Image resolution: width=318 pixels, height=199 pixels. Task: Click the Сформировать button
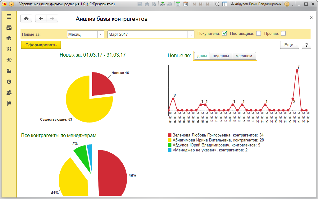[x=41, y=45]
